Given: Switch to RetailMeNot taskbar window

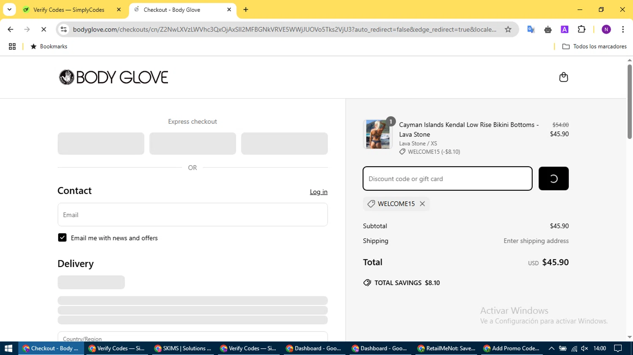Looking at the screenshot, I should [x=446, y=348].
